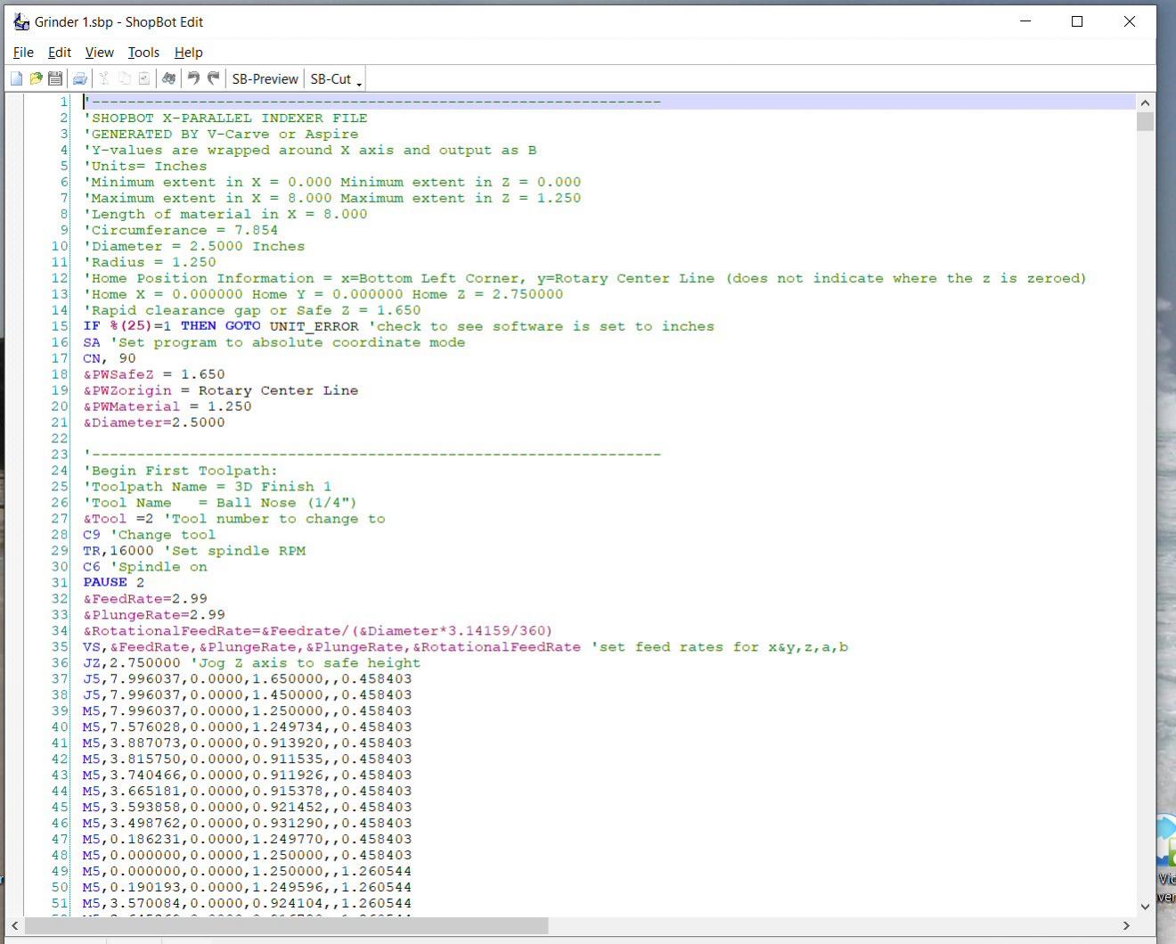This screenshot has width=1176, height=944.
Task: Click the Print icon in toolbar
Action: coord(80,79)
